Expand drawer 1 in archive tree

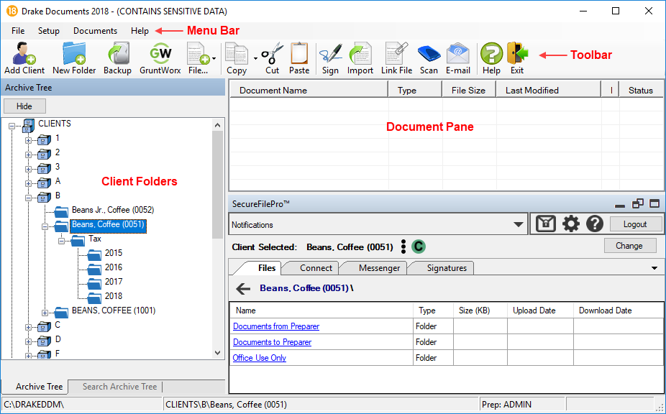[x=28, y=141]
